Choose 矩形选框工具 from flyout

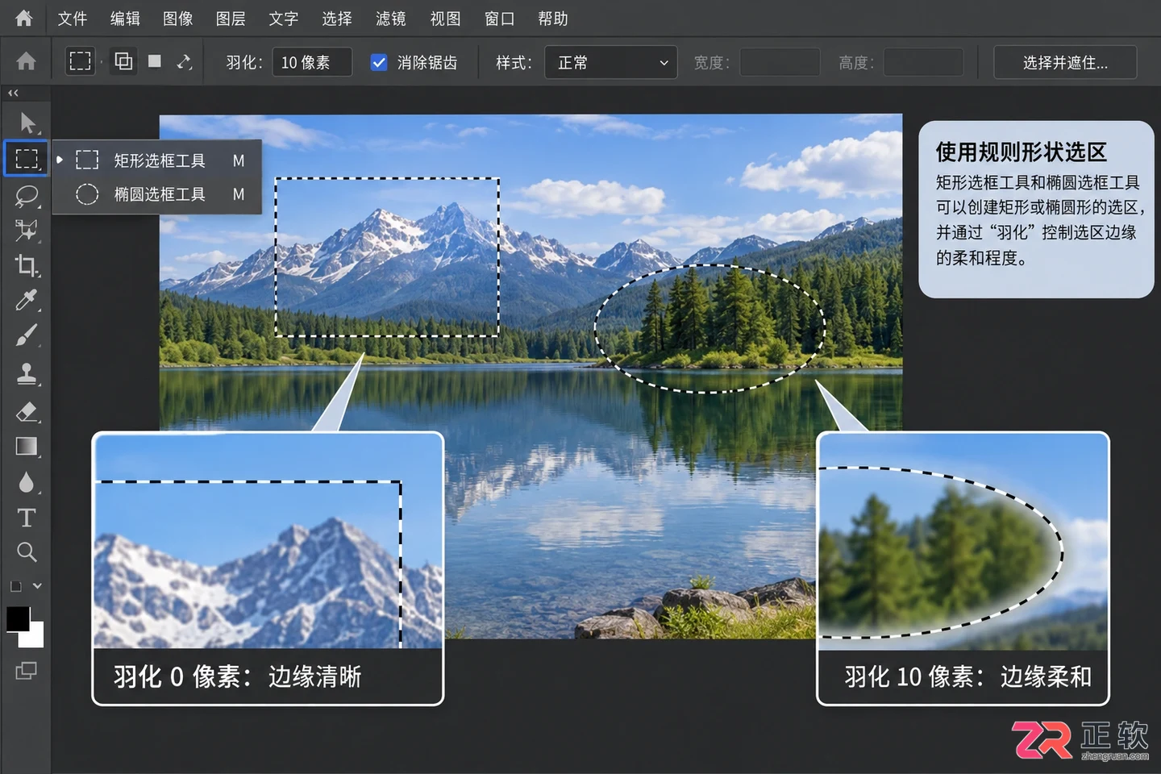158,160
